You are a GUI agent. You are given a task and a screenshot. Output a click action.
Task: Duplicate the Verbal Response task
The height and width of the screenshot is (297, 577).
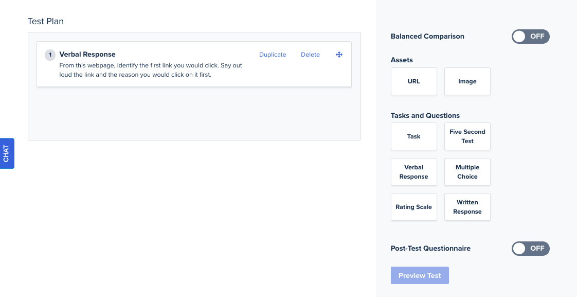click(x=273, y=55)
